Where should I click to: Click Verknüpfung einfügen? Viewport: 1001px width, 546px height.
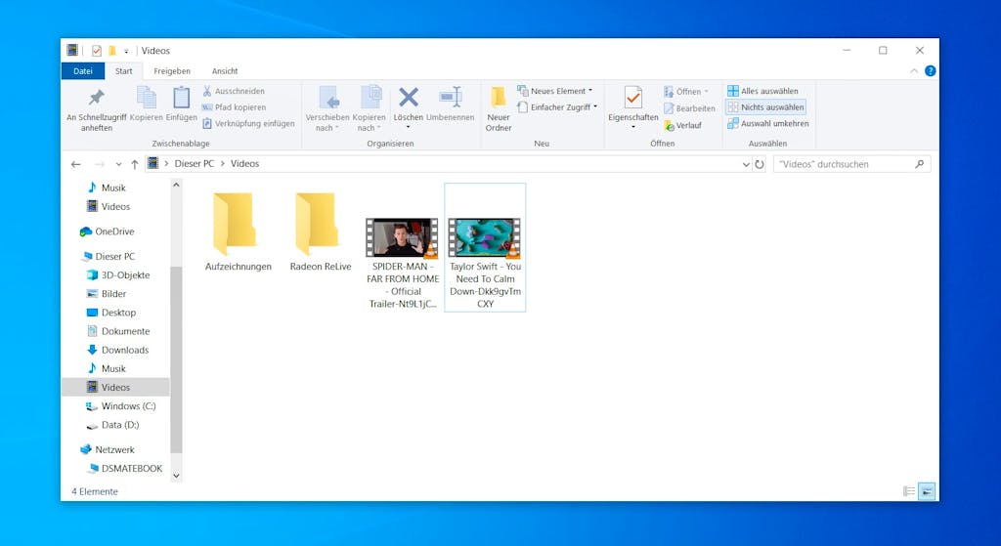coord(248,124)
